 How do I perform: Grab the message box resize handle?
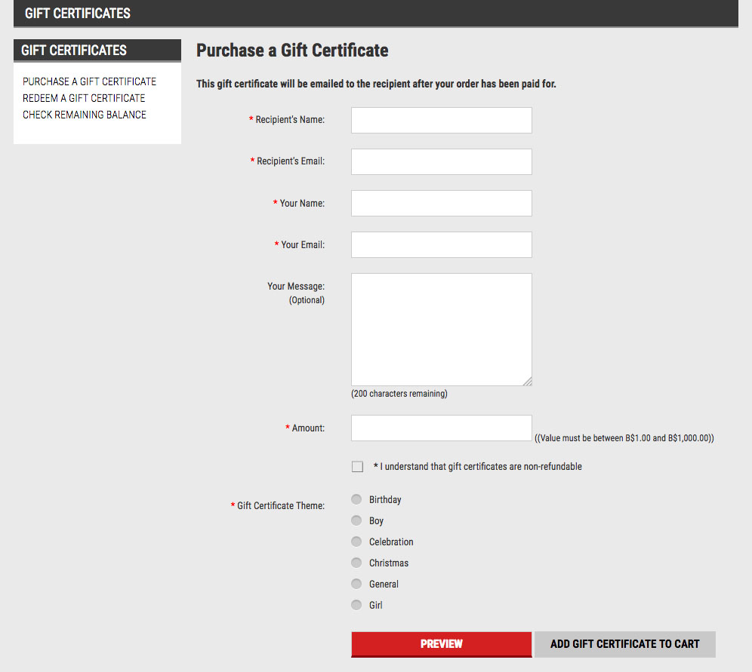pos(528,382)
